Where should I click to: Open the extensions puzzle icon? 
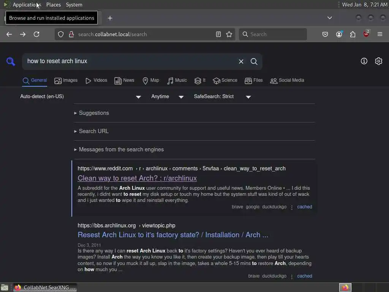[353, 34]
